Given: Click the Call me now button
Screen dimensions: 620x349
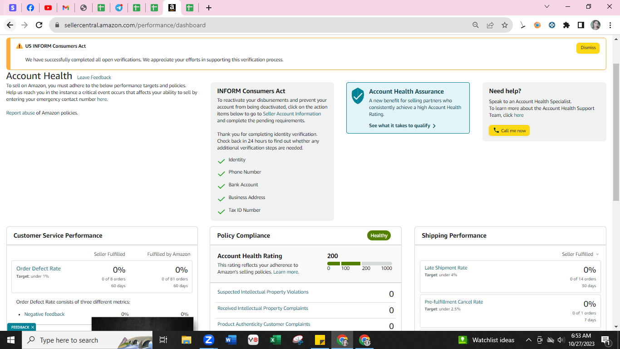Looking at the screenshot, I should pyautogui.click(x=509, y=131).
